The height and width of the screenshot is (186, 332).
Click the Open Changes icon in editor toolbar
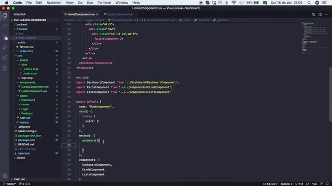click(x=313, y=14)
